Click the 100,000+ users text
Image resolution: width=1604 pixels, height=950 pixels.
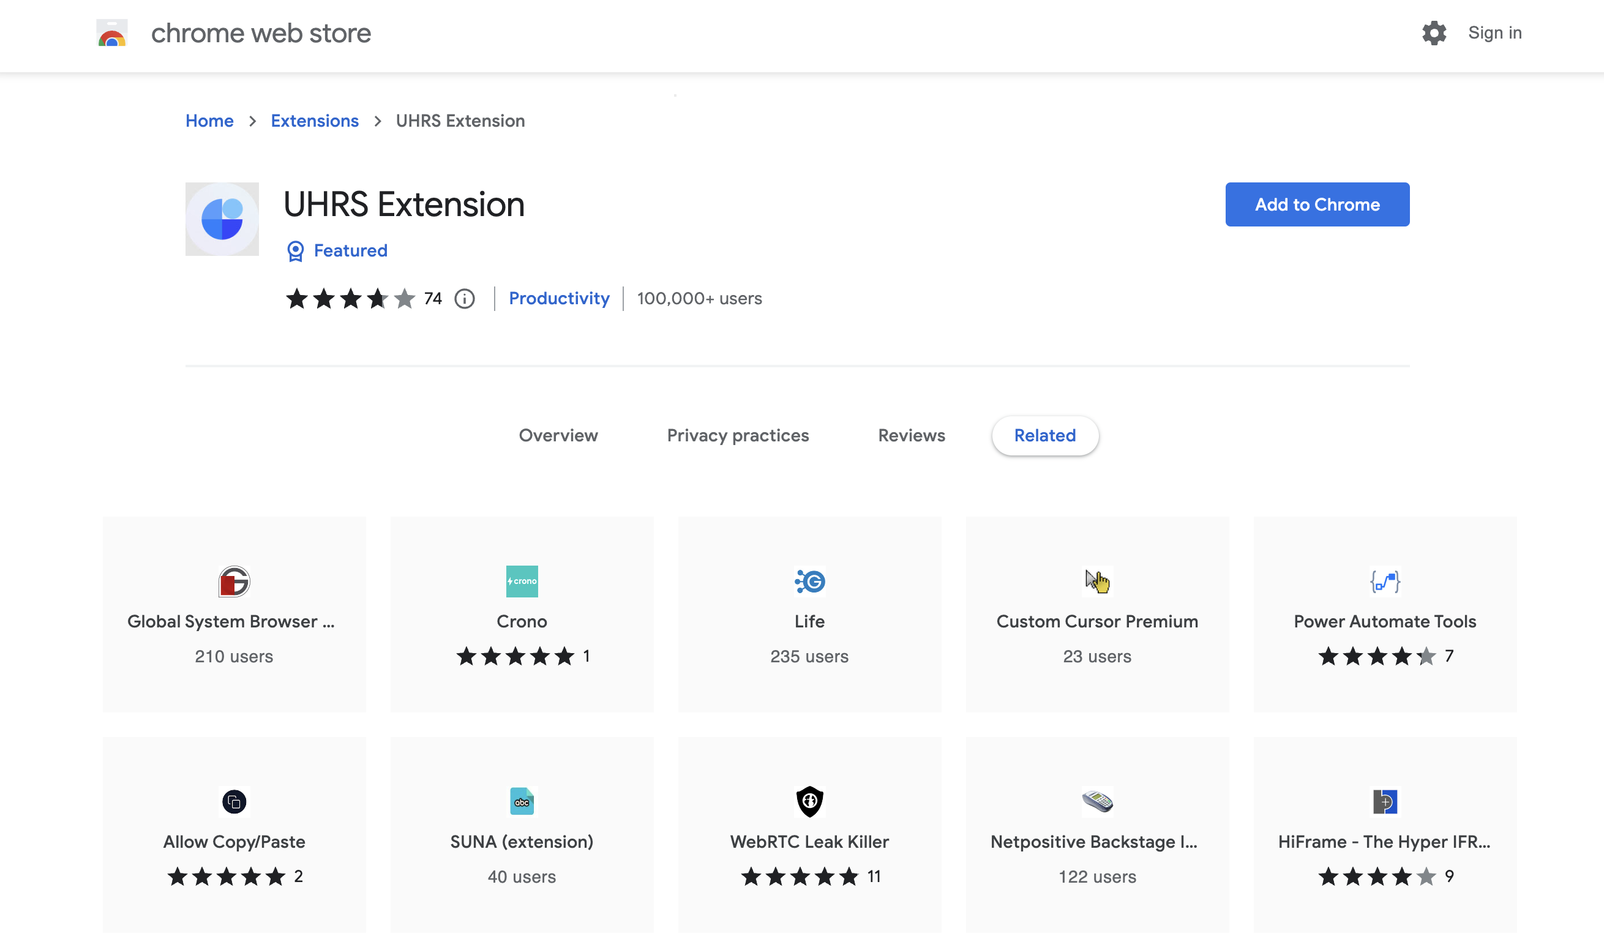[x=700, y=299]
